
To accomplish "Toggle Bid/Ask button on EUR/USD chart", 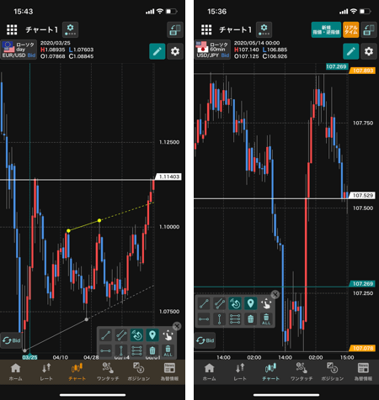I will [12, 340].
